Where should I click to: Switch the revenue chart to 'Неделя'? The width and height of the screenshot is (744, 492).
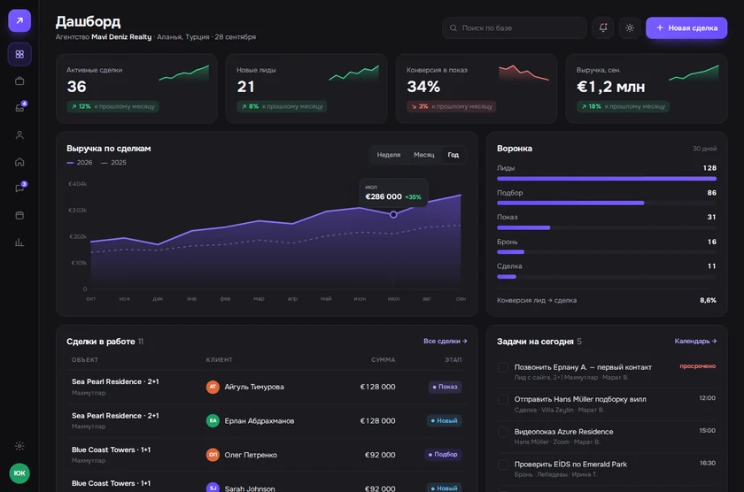(x=389, y=155)
